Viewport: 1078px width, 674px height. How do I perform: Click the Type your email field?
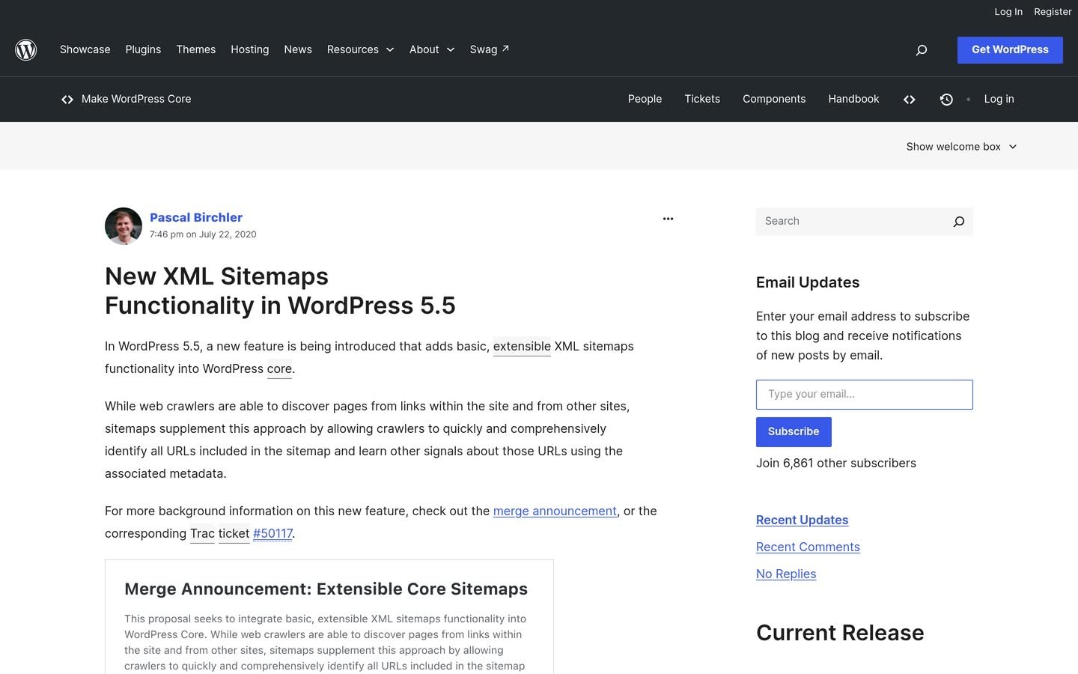[x=865, y=395]
